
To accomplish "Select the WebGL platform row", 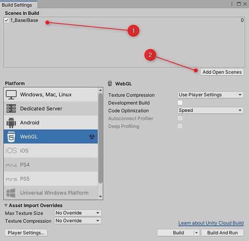I will [x=51, y=136].
